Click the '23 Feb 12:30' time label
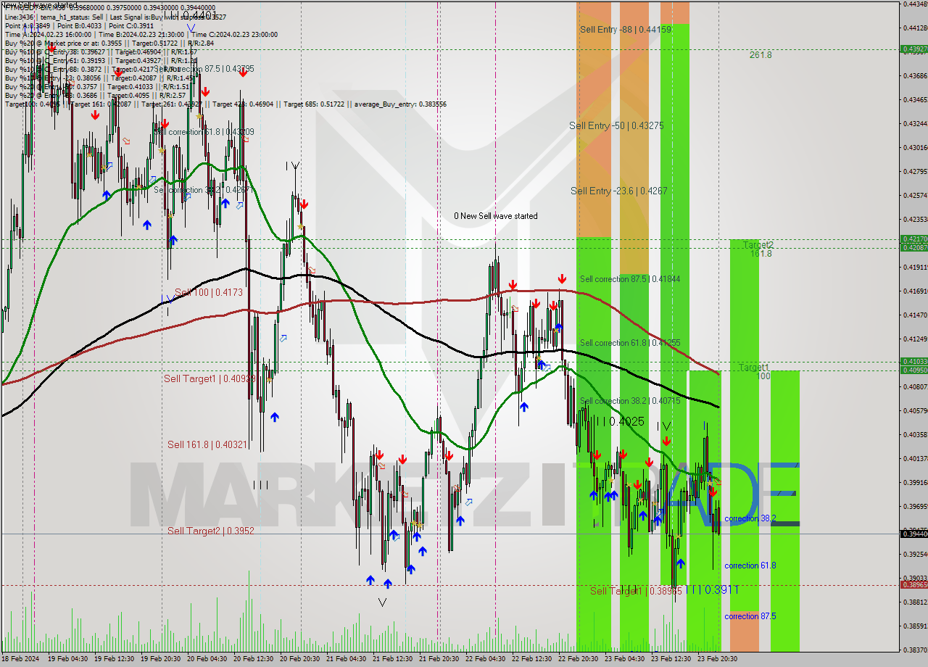This screenshot has width=928, height=667. tap(671, 659)
